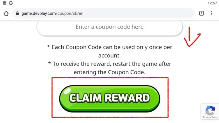Click the /coupon/ck/en path in the URL
The image size is (219, 123).
(70, 14)
